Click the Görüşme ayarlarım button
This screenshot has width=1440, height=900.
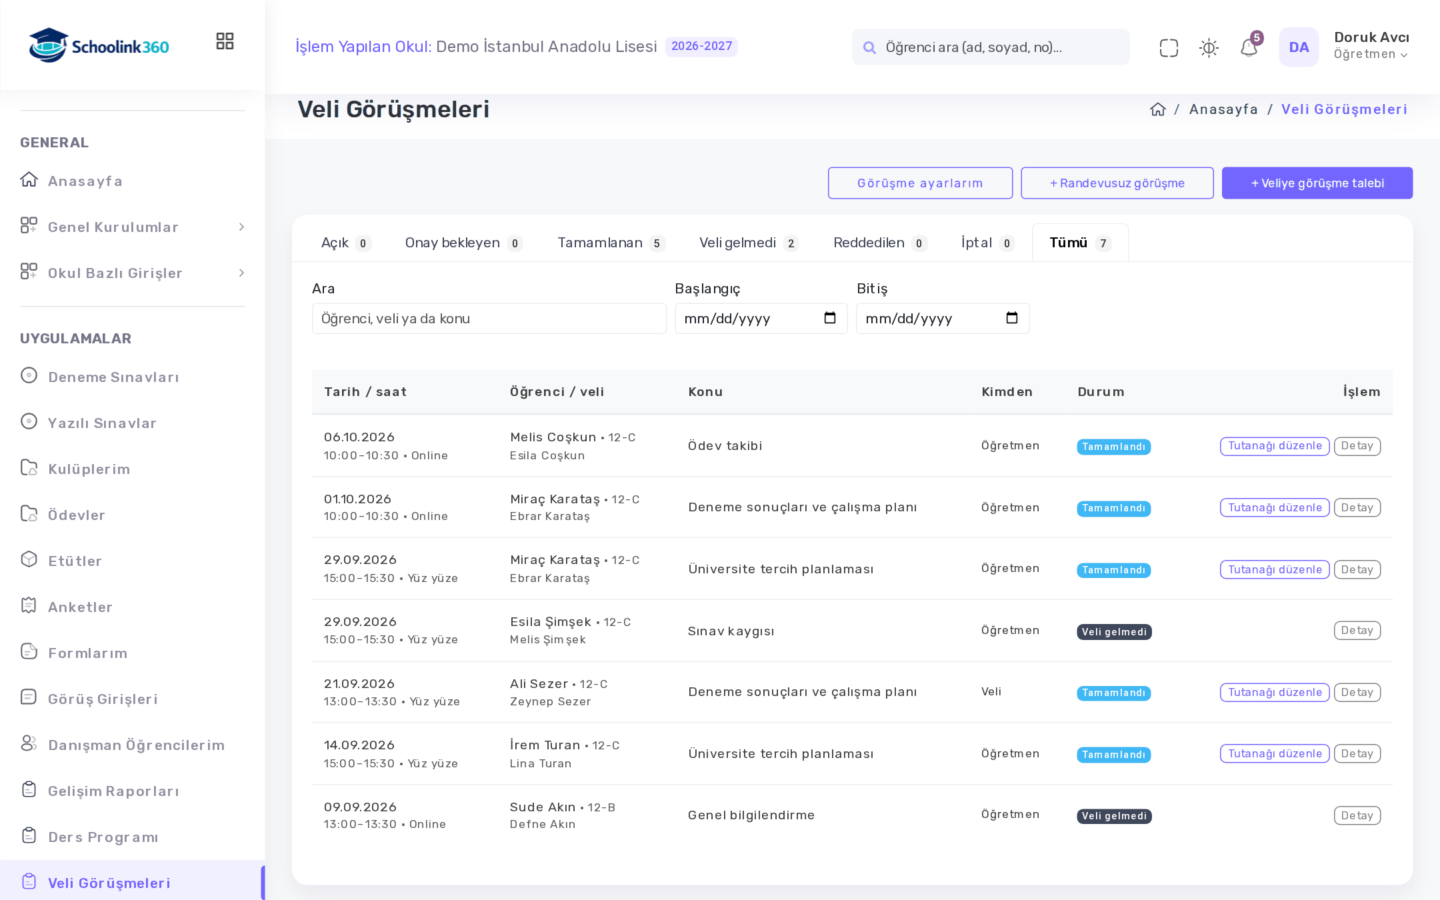[920, 183]
